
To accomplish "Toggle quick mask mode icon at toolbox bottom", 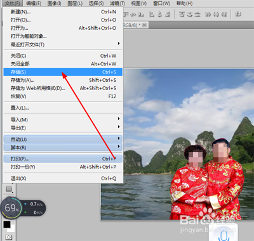I will pyautogui.click(x=8, y=237).
